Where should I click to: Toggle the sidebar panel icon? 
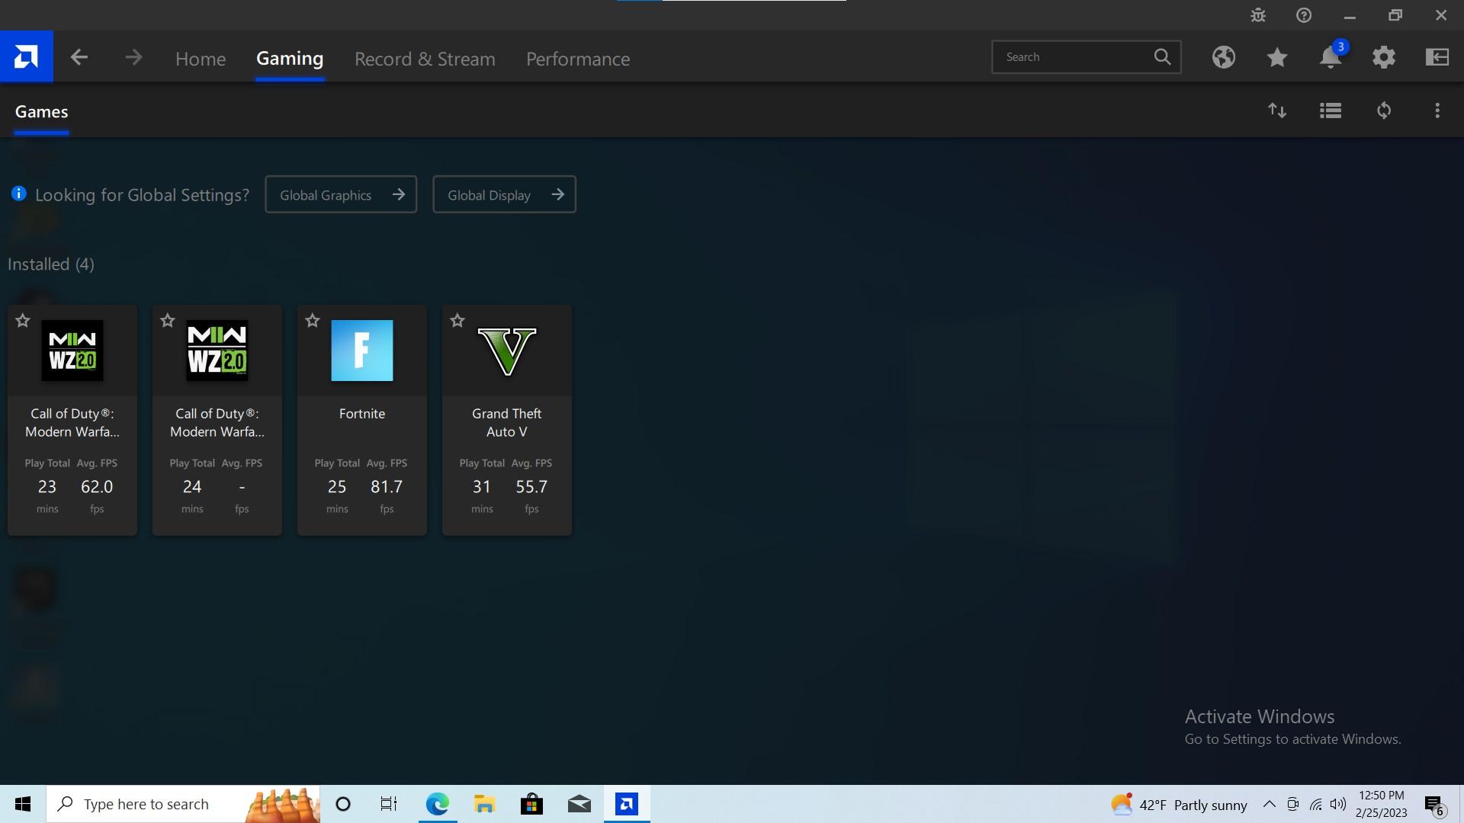1437,57
